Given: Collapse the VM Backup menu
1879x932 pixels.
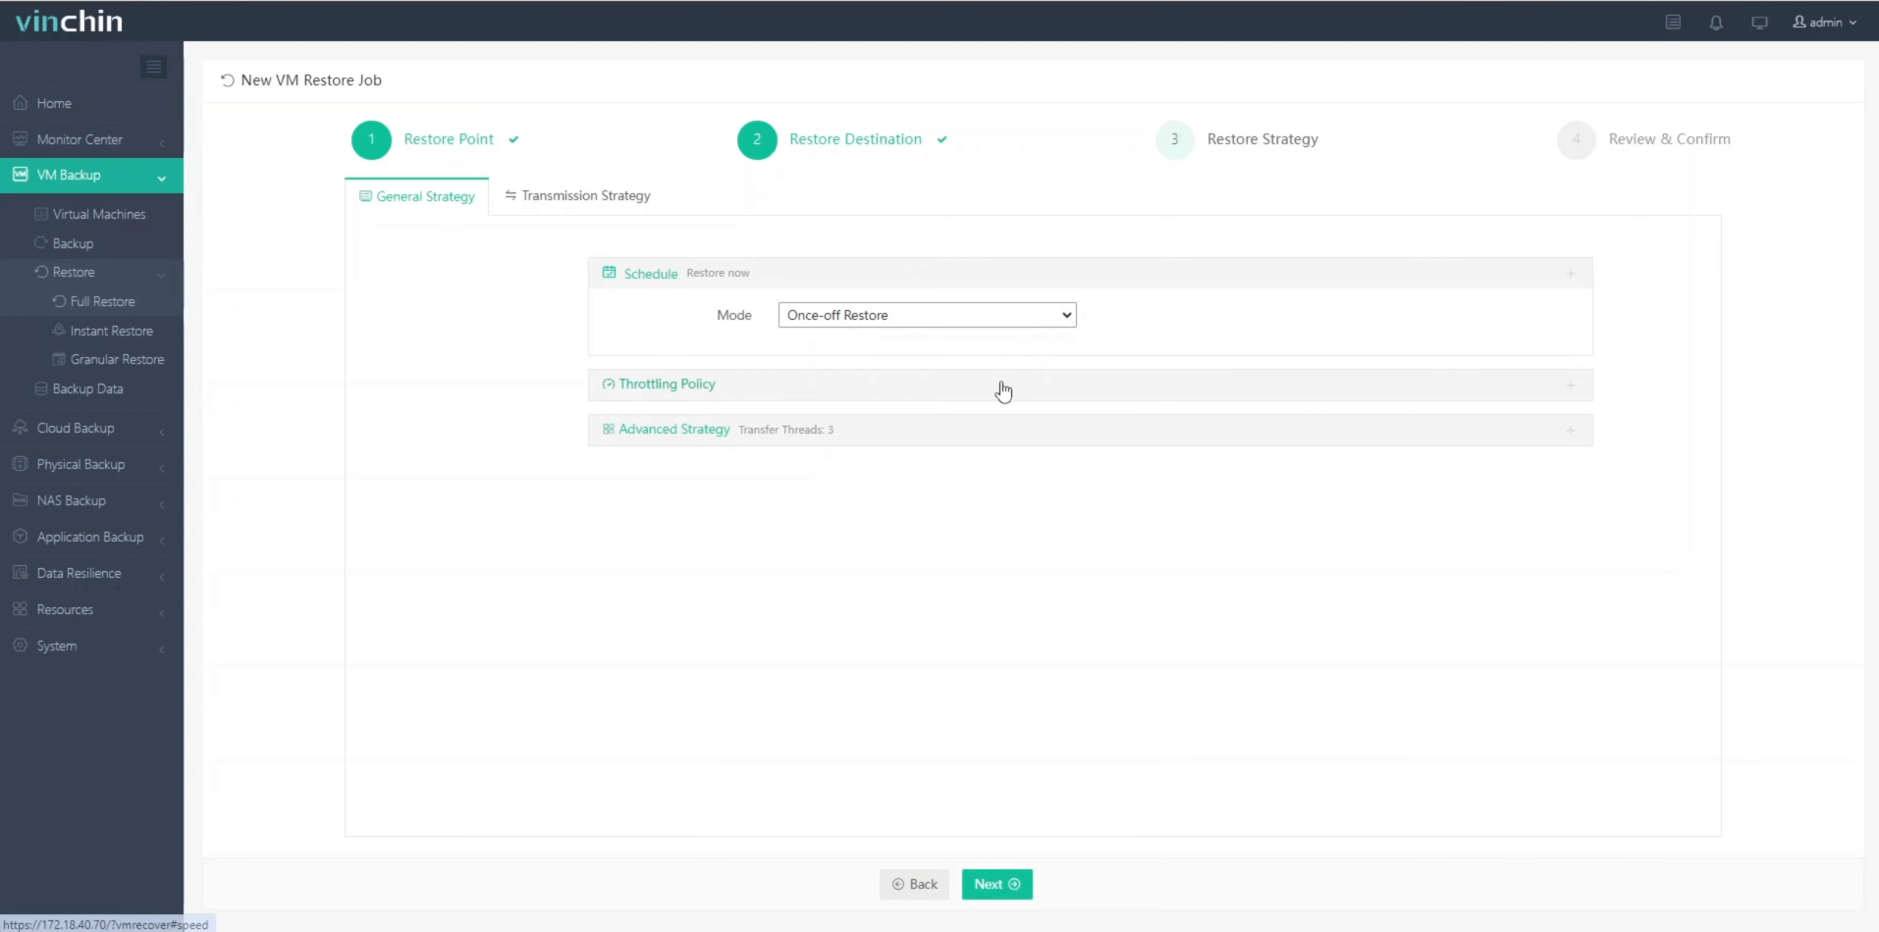Looking at the screenshot, I should [91, 175].
